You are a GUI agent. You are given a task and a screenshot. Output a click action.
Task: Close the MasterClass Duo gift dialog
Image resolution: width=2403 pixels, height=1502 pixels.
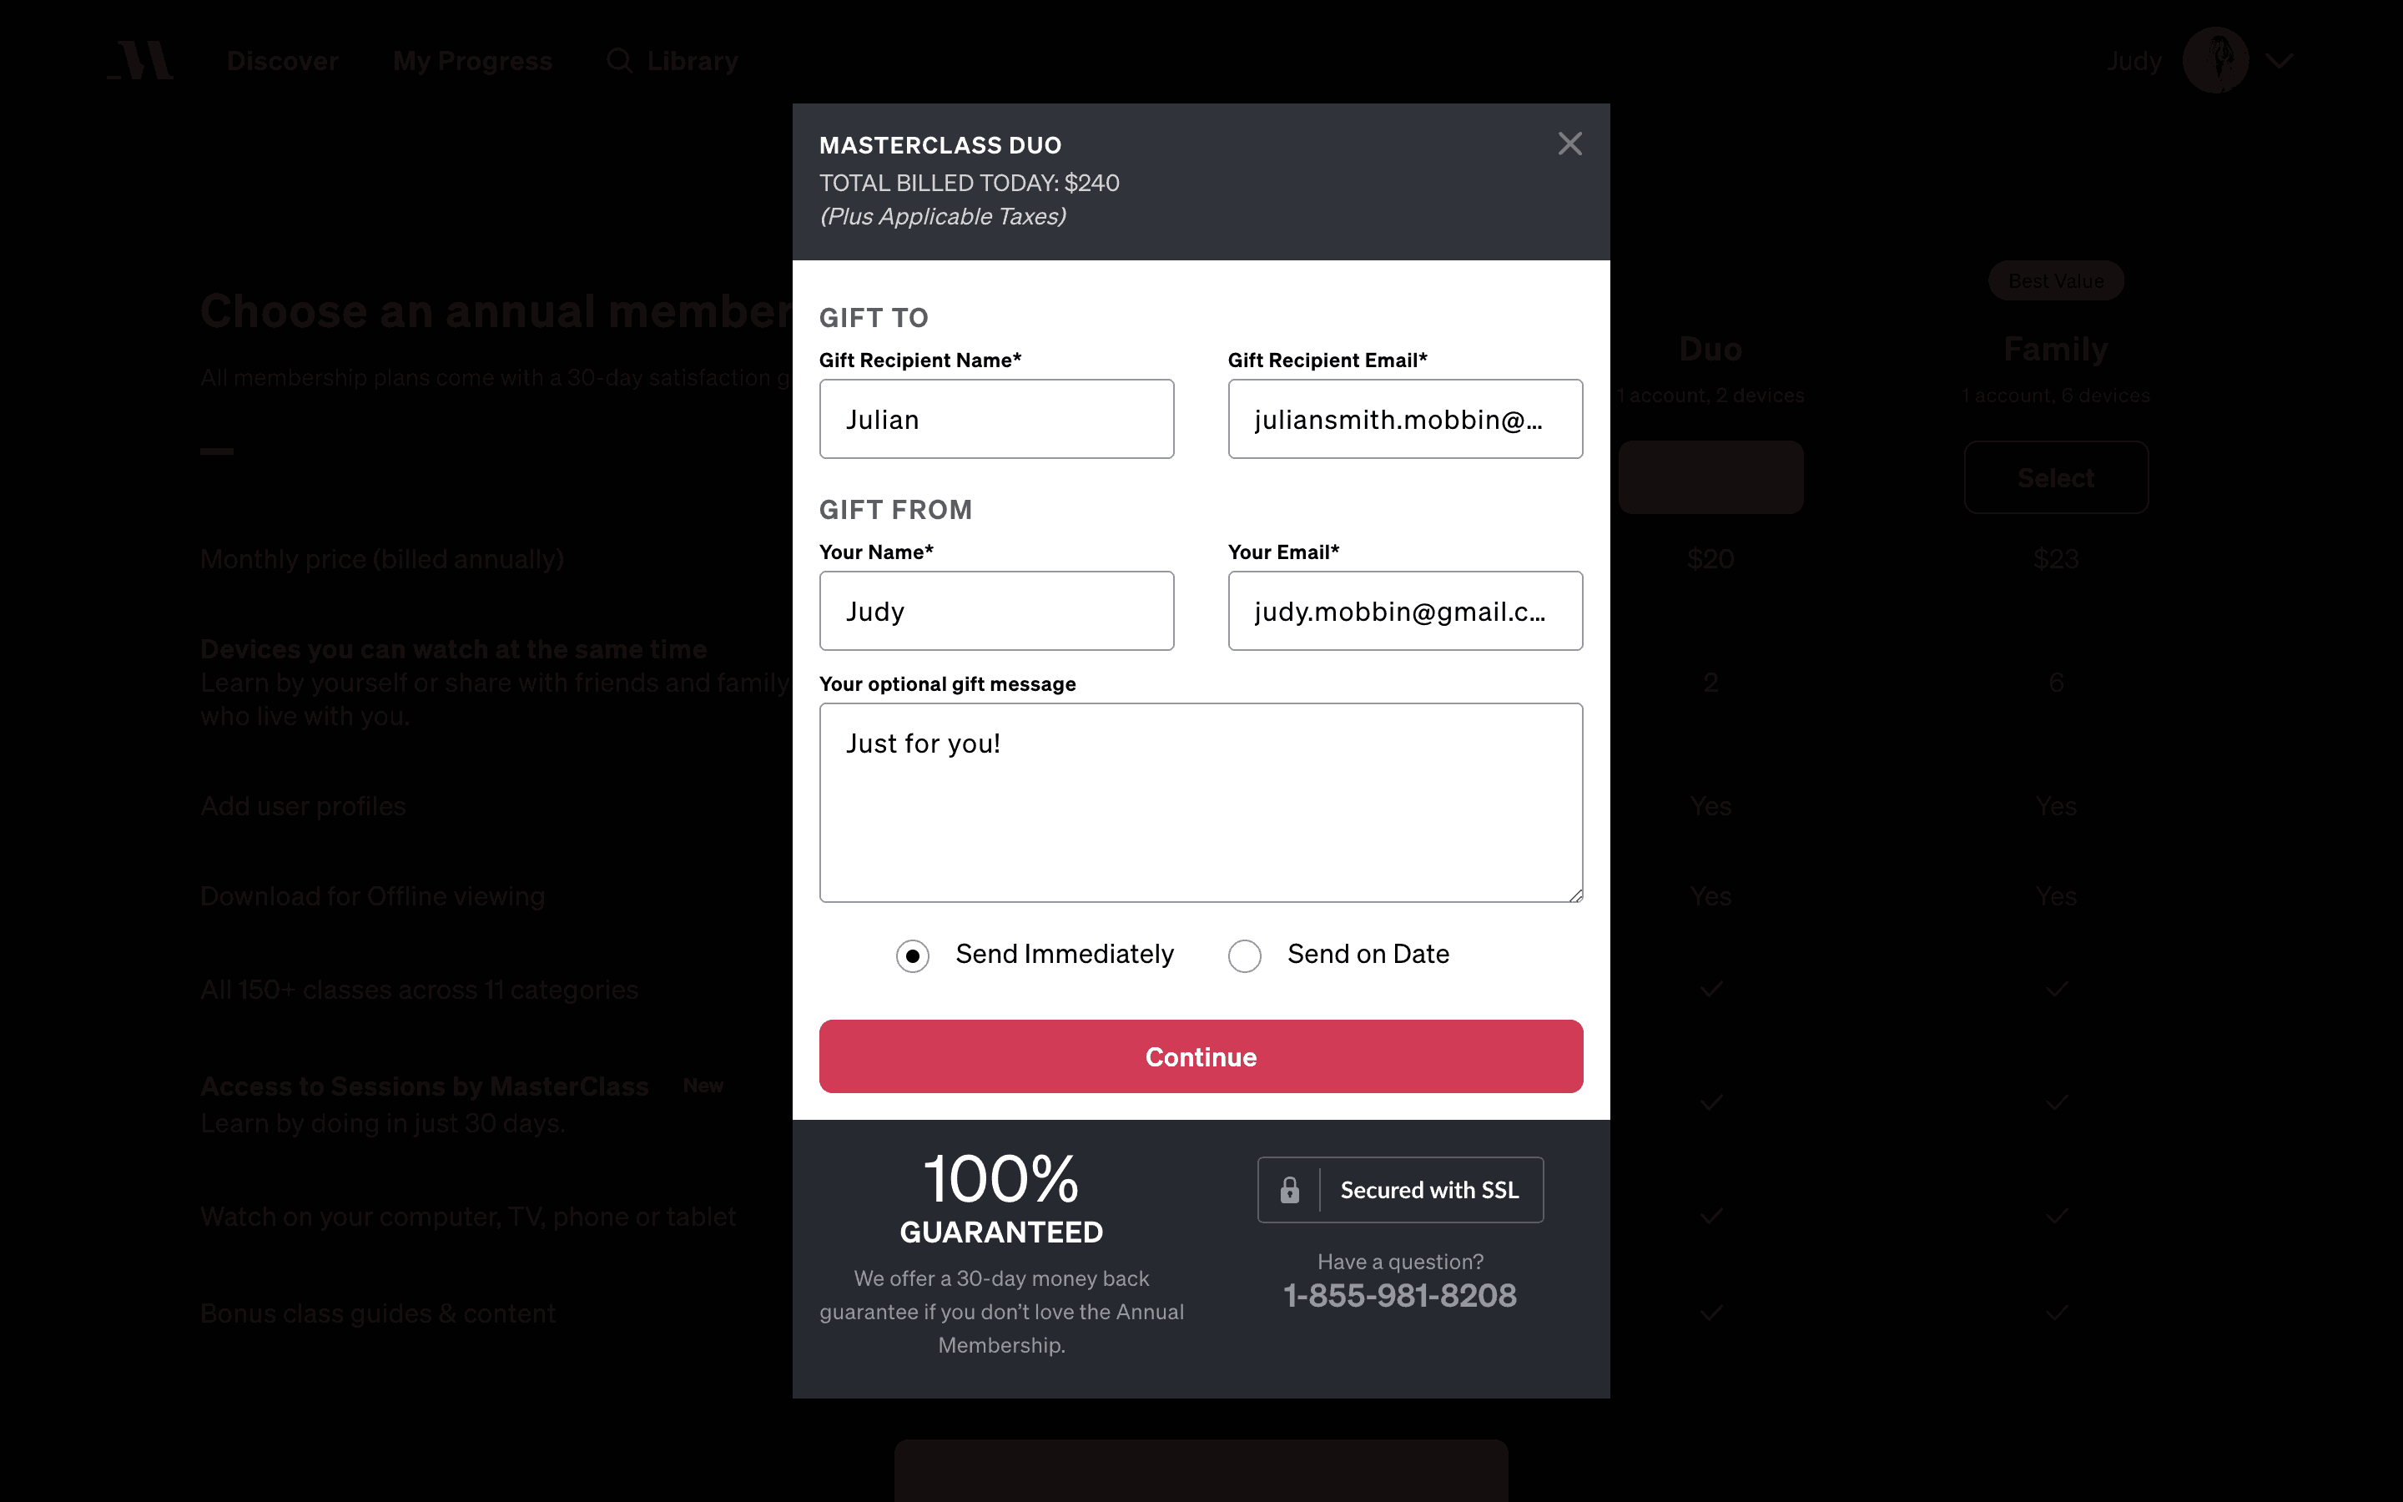pyautogui.click(x=1569, y=144)
